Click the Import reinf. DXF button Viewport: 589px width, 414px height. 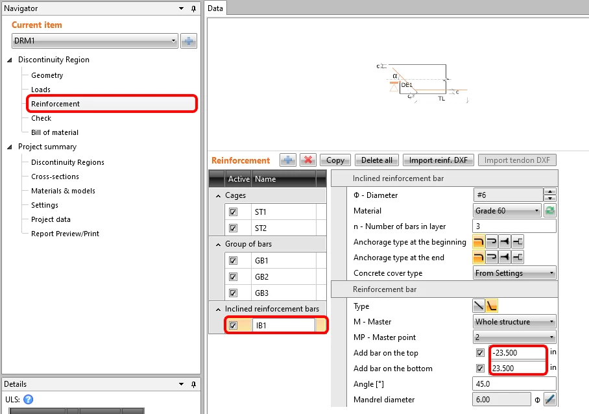tap(439, 160)
